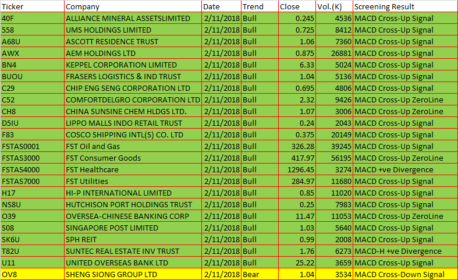
Task: Select LIPPO MALLS INDO RETAIL TRUST cell
Action: [x=133, y=123]
